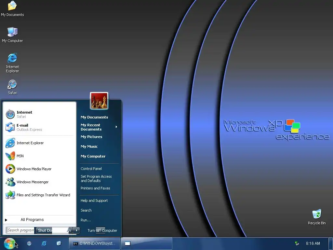Launch Internet Explorer from the start menu list
This screenshot has width=333, height=250.
pos(39,143)
